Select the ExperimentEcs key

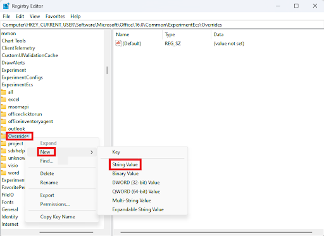point(17,85)
